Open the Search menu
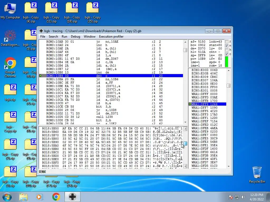 (53, 36)
